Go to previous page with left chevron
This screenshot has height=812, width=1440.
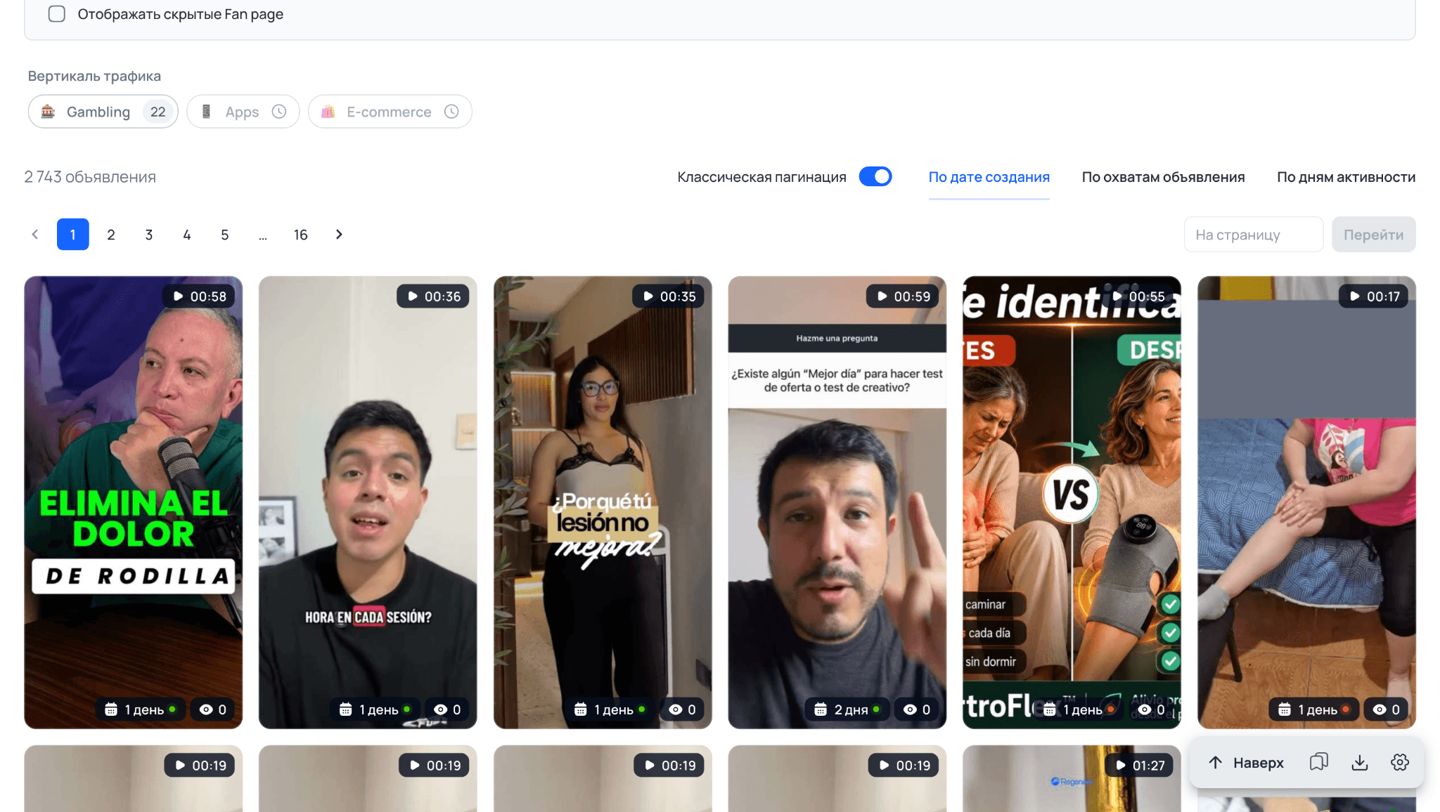coord(35,235)
